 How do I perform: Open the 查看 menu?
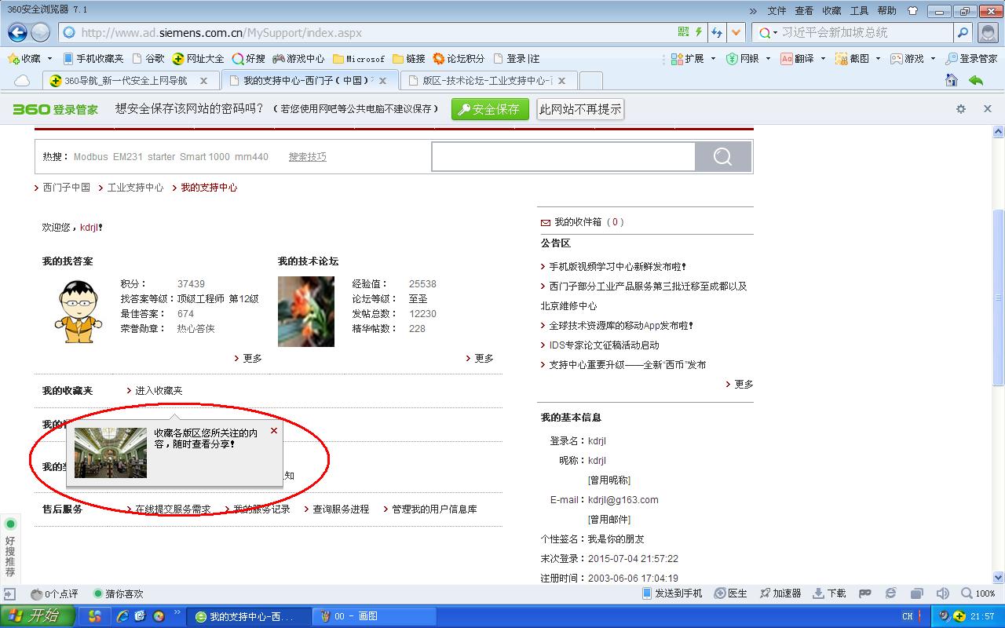tap(804, 11)
